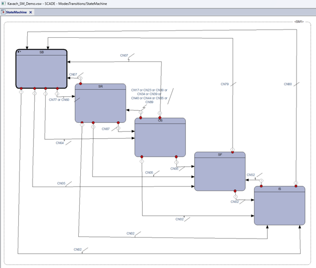Select the StateMachine tab
This screenshot has width=316, height=268.
[x=16, y=12]
